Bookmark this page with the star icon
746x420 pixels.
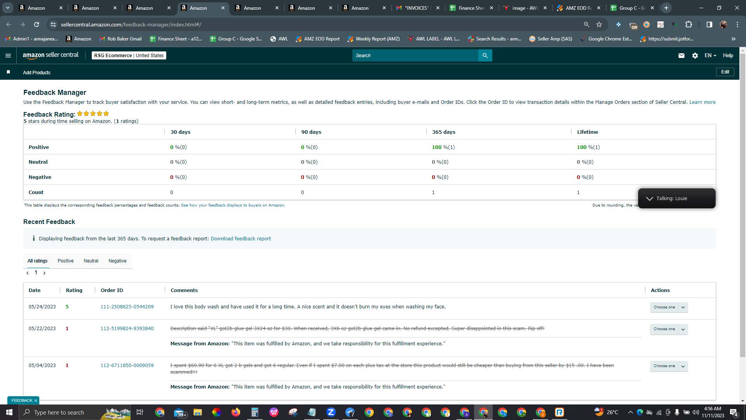[x=599, y=24]
